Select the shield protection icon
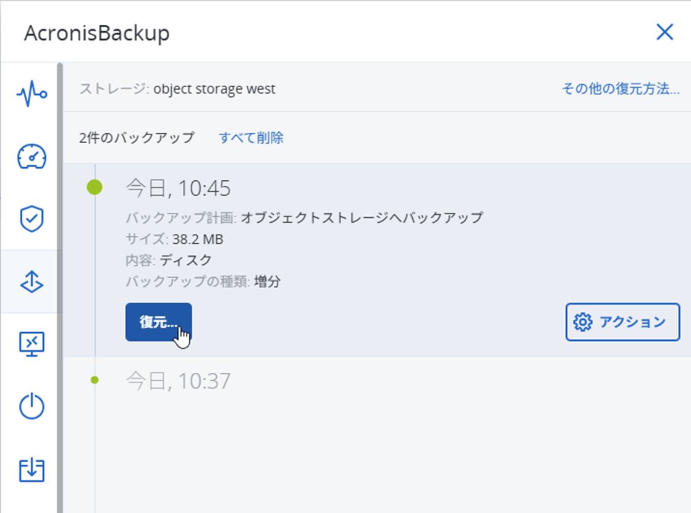This screenshot has height=513, width=691. [31, 219]
